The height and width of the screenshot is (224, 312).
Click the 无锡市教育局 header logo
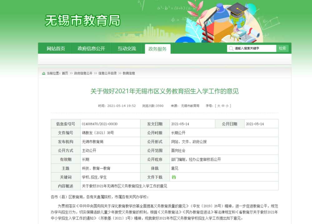[83, 21]
